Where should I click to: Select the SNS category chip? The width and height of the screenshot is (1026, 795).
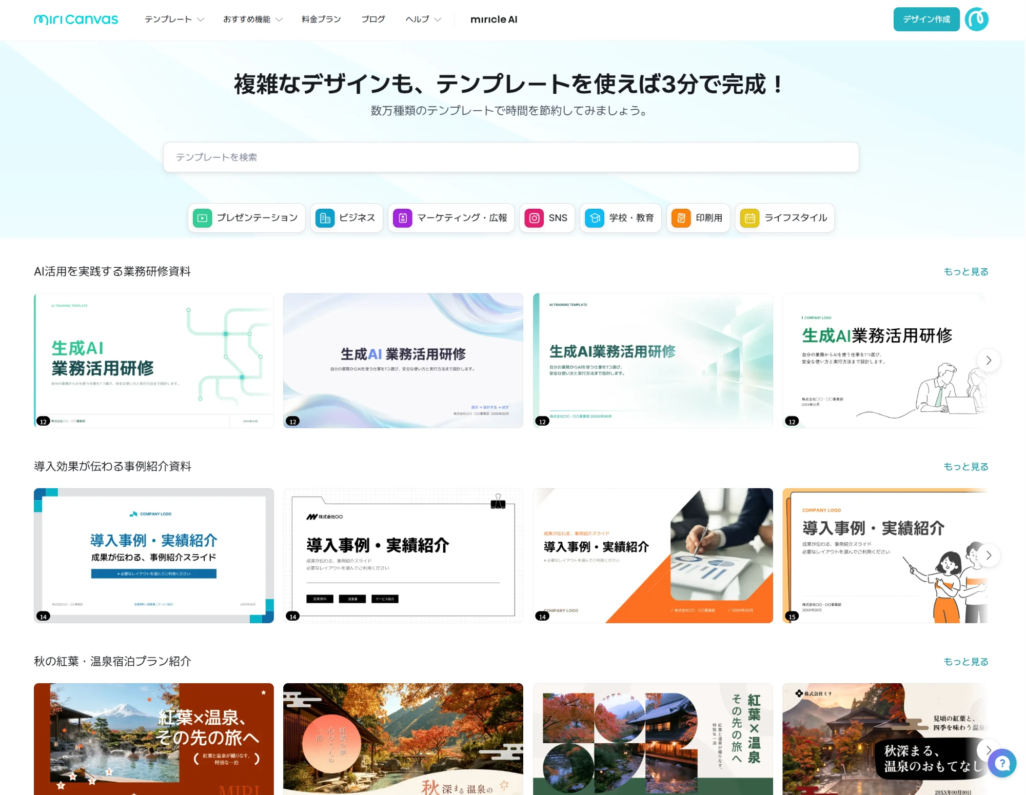pos(547,218)
